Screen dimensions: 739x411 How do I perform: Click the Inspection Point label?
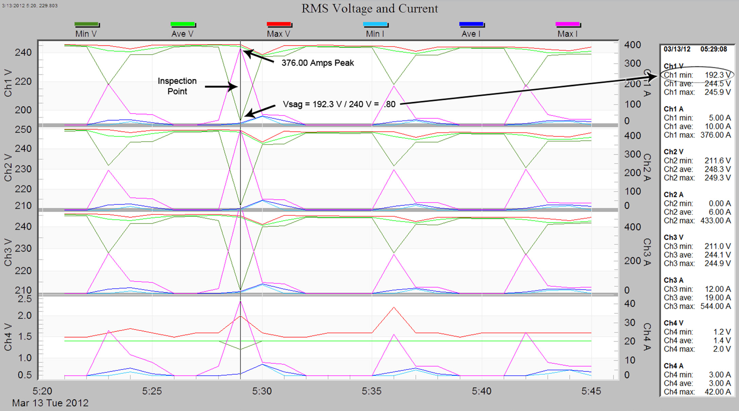[177, 86]
